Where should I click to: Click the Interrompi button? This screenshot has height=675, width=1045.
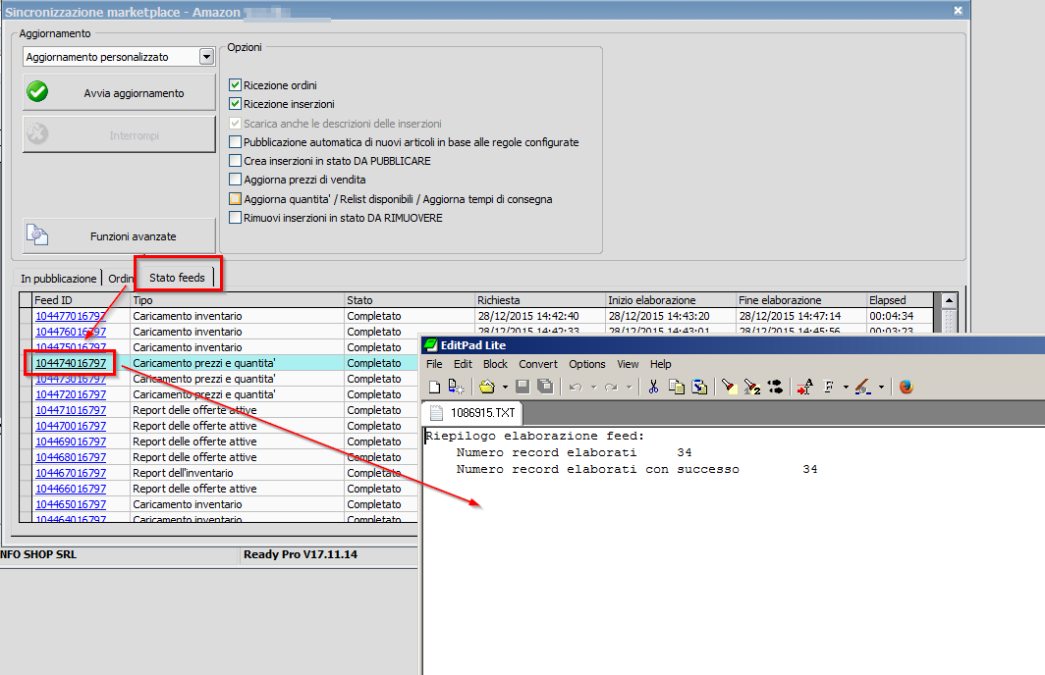(x=119, y=134)
